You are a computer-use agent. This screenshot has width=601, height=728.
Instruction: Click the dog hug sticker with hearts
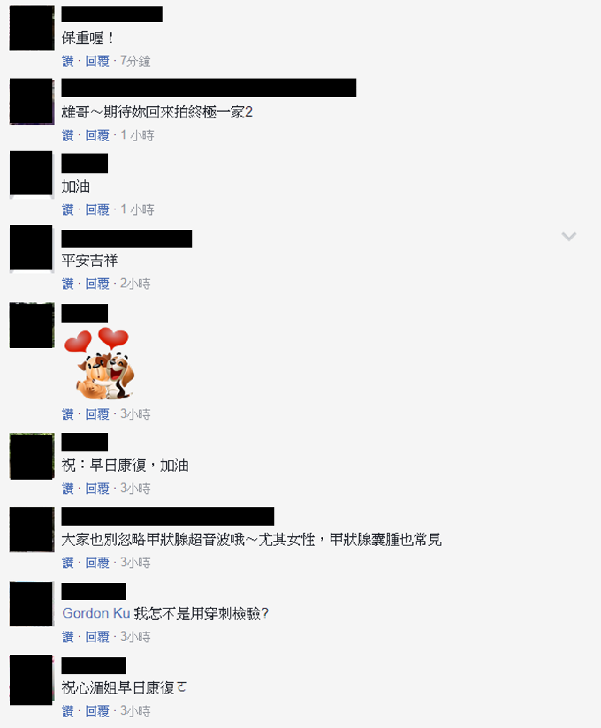click(x=99, y=363)
